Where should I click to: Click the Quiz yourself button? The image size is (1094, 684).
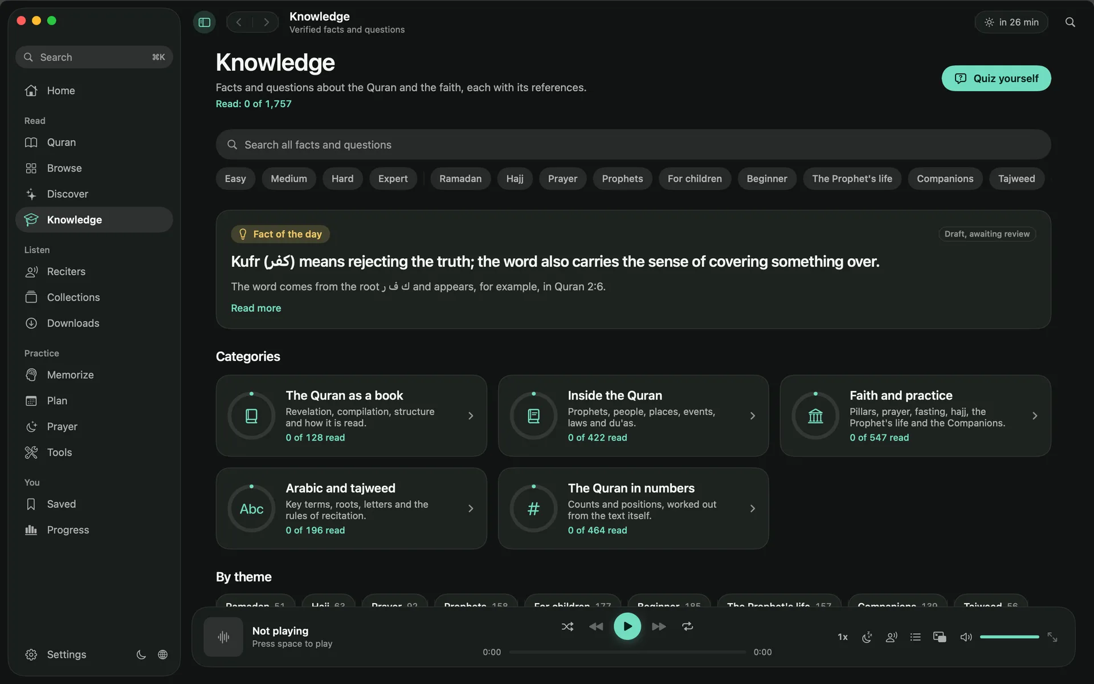pos(996,78)
